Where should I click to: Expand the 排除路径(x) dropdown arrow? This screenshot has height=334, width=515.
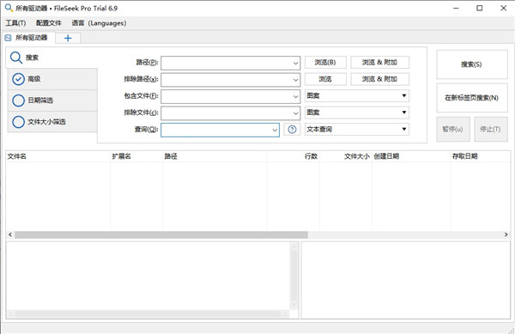point(295,80)
